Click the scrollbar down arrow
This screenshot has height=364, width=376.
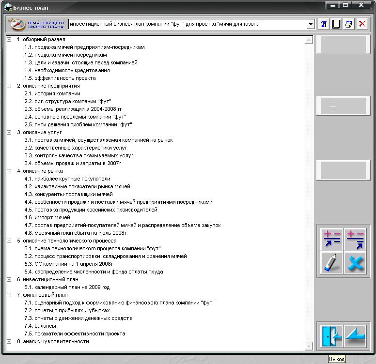pos(309,346)
